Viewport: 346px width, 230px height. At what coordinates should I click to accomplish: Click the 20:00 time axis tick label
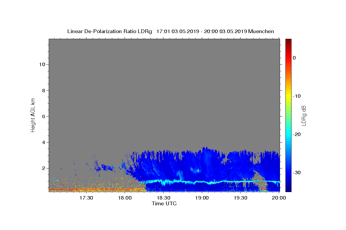coord(279,198)
